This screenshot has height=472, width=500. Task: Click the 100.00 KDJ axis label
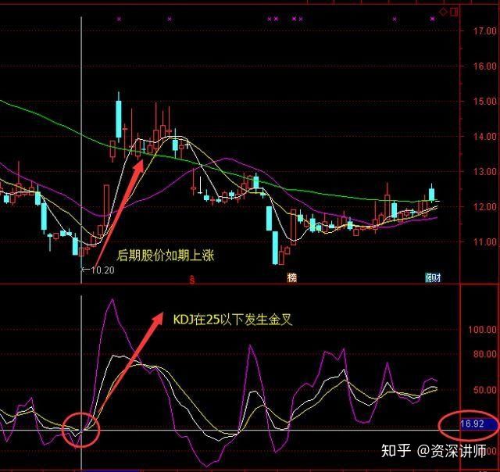pyautogui.click(x=483, y=329)
